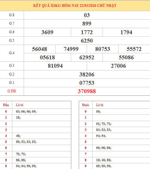Click the G.4 number 05618
The width and height of the screenshot is (150, 169).
47,58
